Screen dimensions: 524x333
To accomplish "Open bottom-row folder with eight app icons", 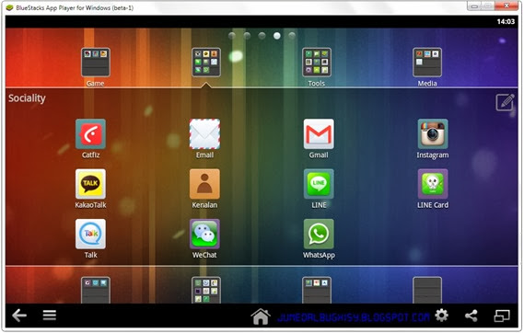I will [206, 290].
